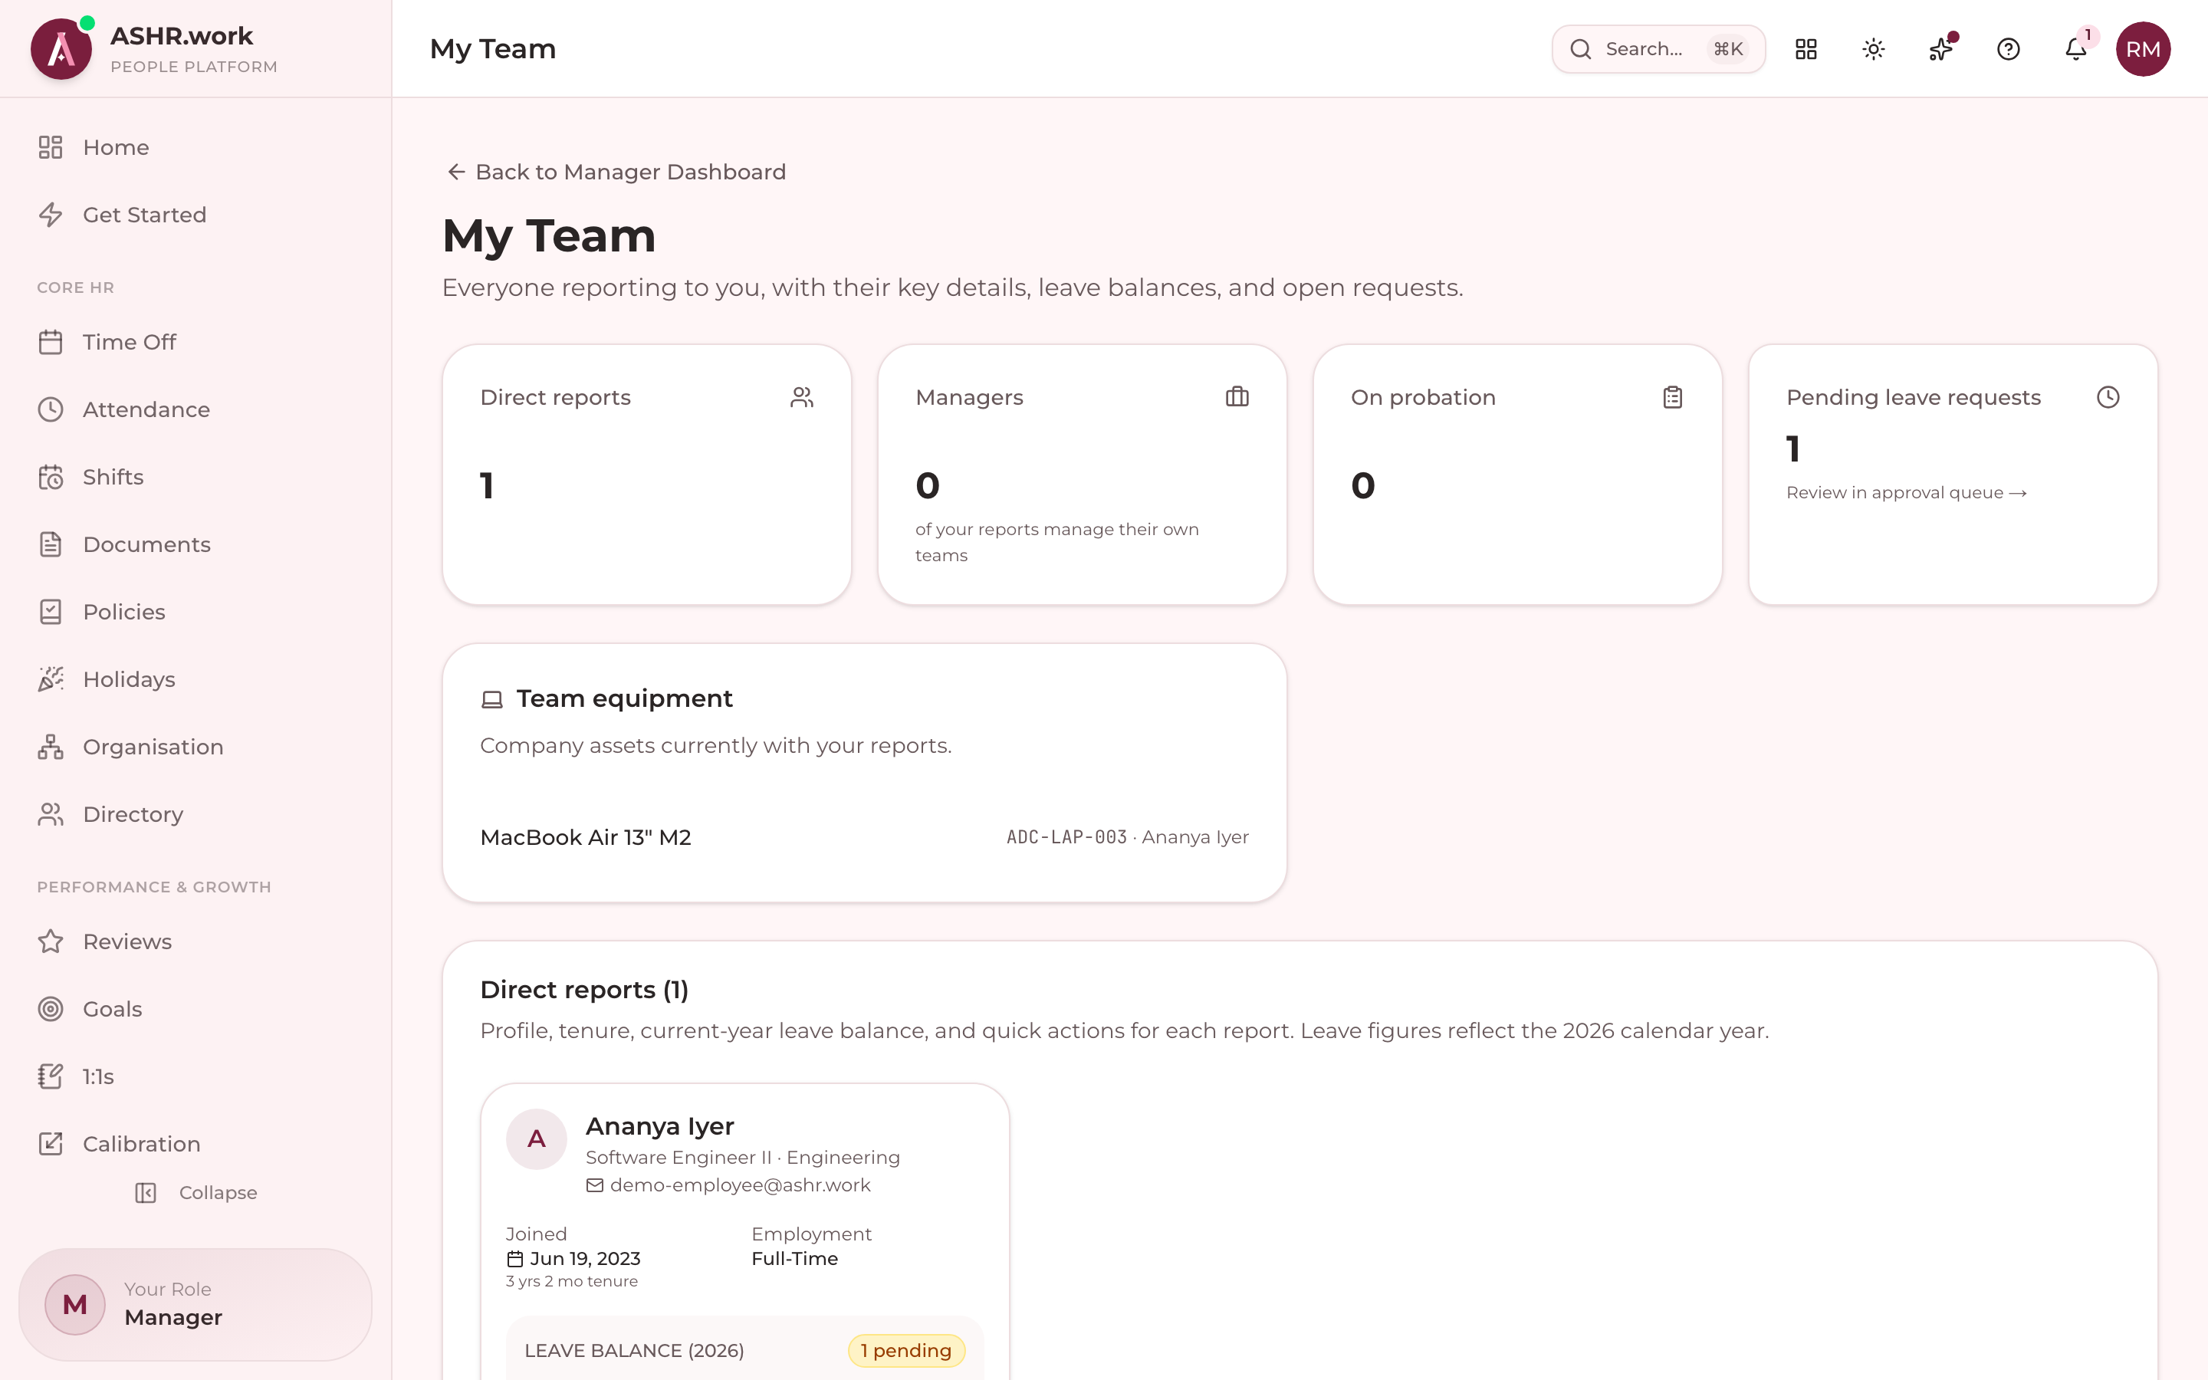Open the apps grid icon in header
Image resolution: width=2208 pixels, height=1380 pixels.
pyautogui.click(x=1806, y=49)
